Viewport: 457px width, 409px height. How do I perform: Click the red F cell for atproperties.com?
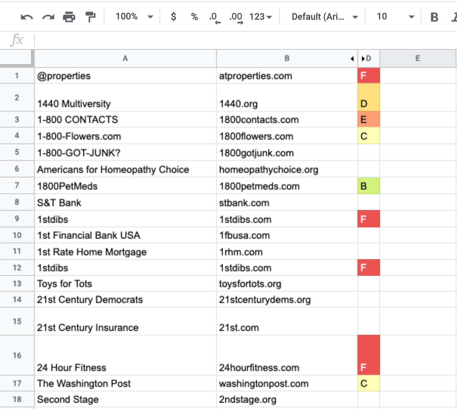[369, 76]
